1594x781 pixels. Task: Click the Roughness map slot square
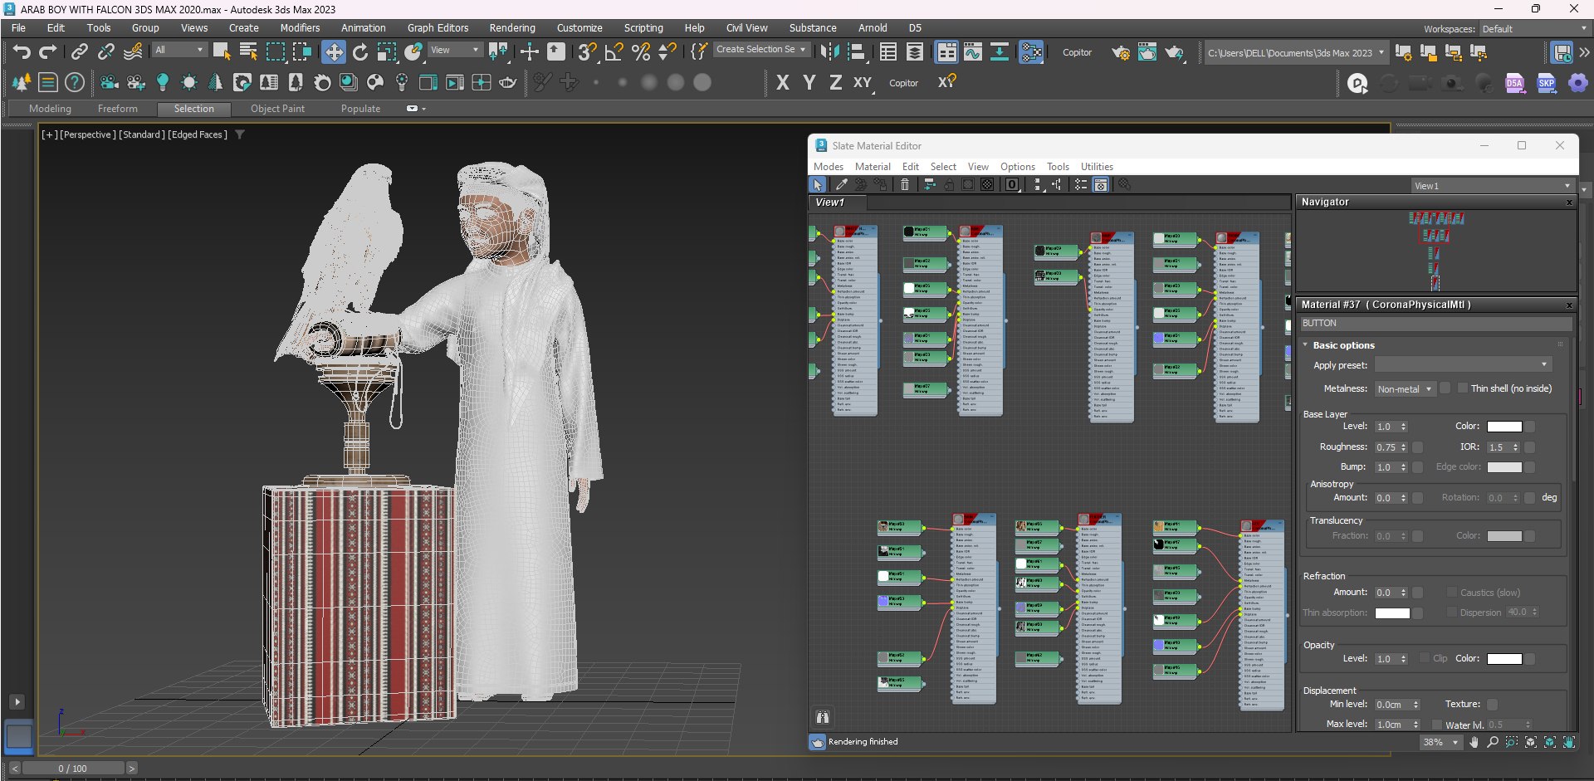1418,447
